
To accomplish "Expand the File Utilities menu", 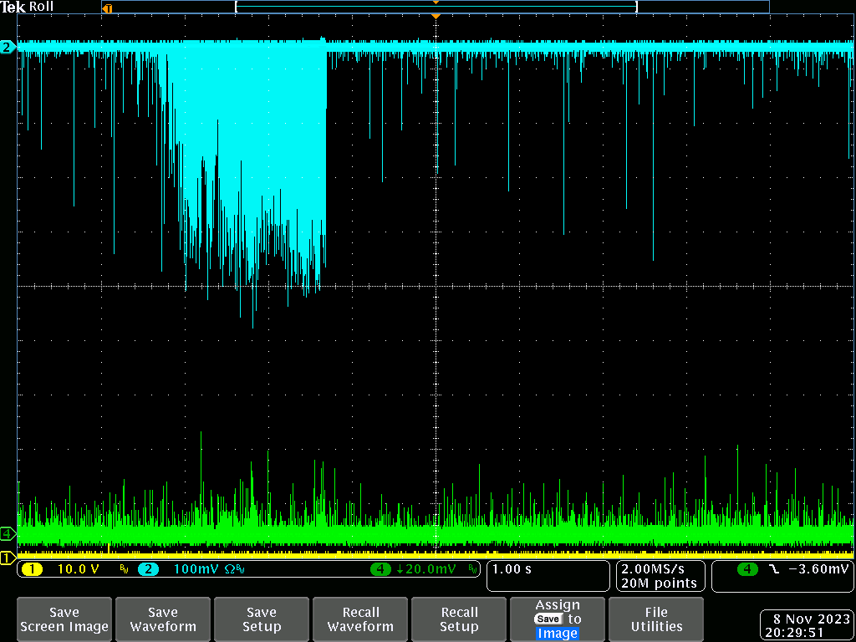I will tap(656, 619).
